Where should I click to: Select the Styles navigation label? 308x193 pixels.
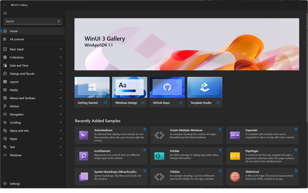pyautogui.click(x=13, y=139)
